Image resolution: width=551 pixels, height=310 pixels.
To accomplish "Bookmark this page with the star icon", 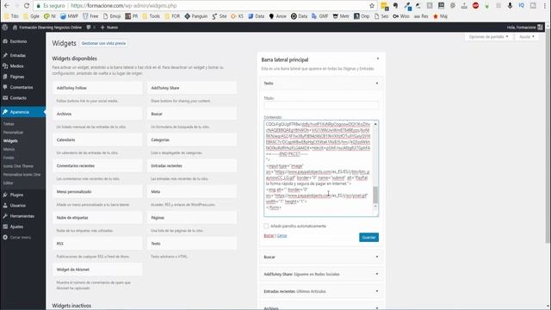I will (x=372, y=6).
